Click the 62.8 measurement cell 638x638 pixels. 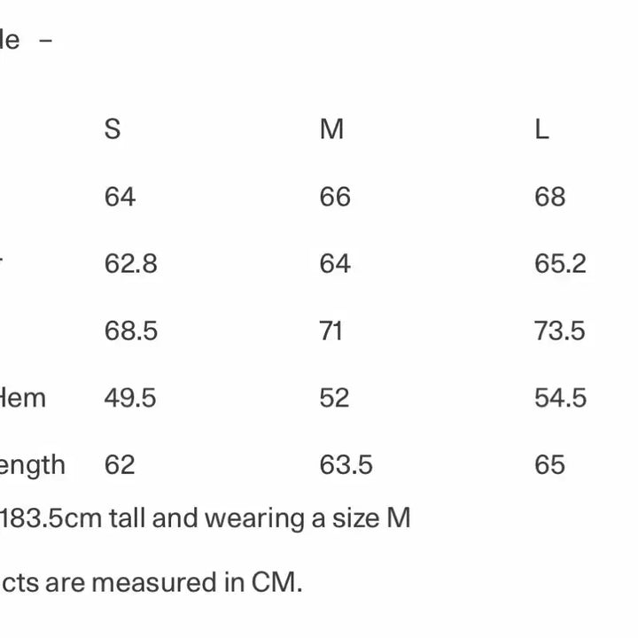click(130, 264)
